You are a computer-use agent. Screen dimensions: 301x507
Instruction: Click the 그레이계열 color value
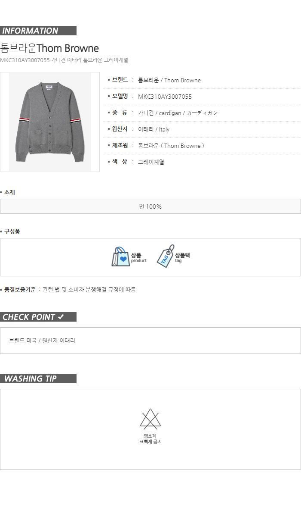pos(151,162)
